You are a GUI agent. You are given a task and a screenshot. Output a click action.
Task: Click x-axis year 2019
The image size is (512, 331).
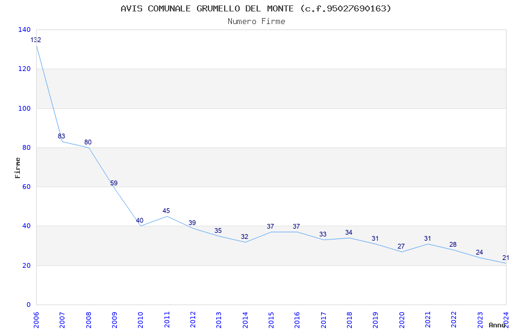click(375, 320)
